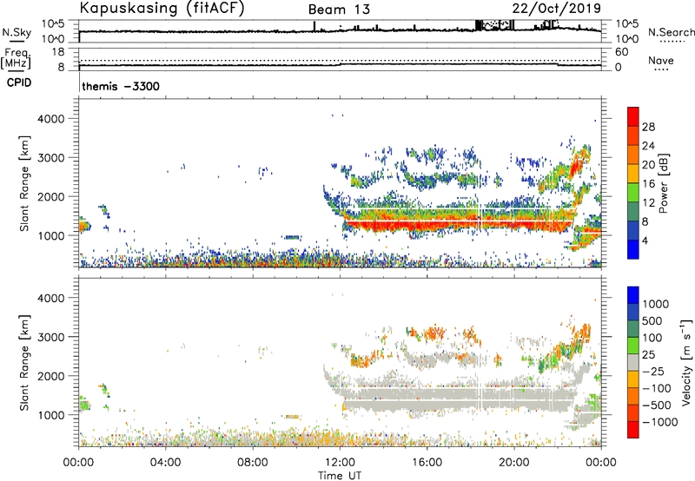The width and height of the screenshot is (695, 481).
Task: Click the 'Power [dB]' colorbar label
Action: point(663,183)
